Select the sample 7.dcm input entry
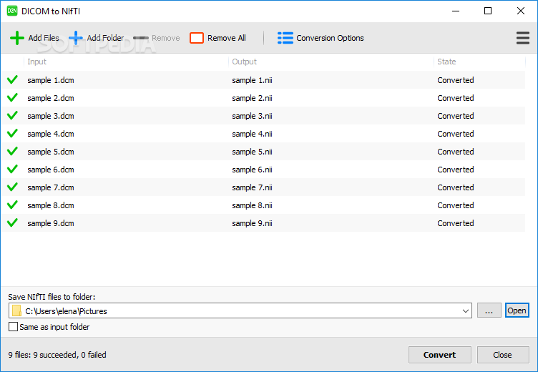Viewport: 538px width, 372px height. tap(51, 187)
